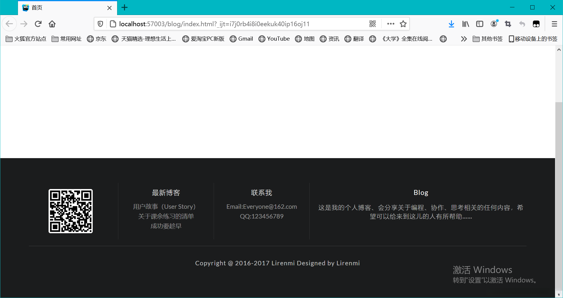Open the Gmail bookmark

(241, 39)
